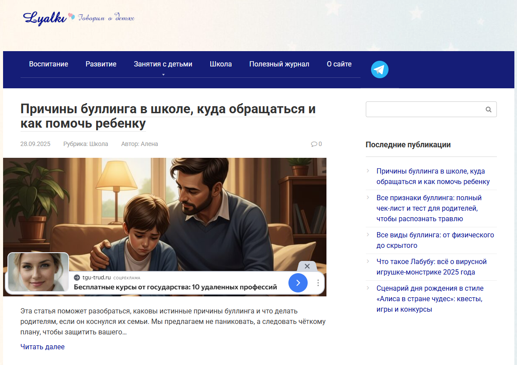Click the Читать далее link

coord(42,347)
